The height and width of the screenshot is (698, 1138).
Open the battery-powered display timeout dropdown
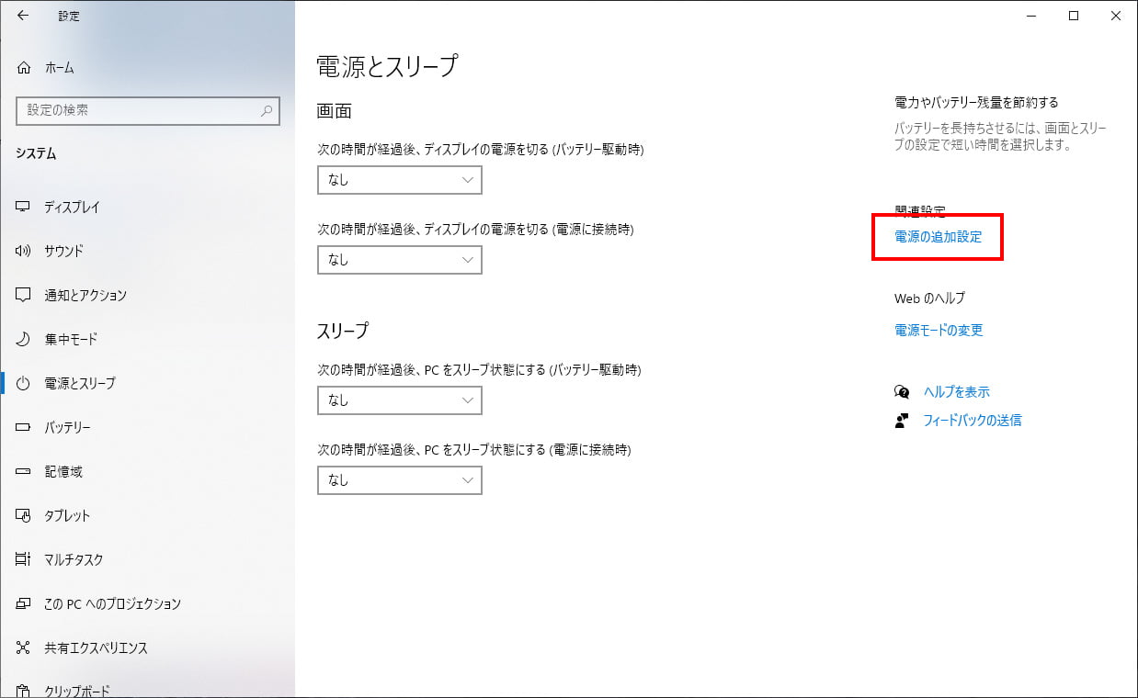399,180
